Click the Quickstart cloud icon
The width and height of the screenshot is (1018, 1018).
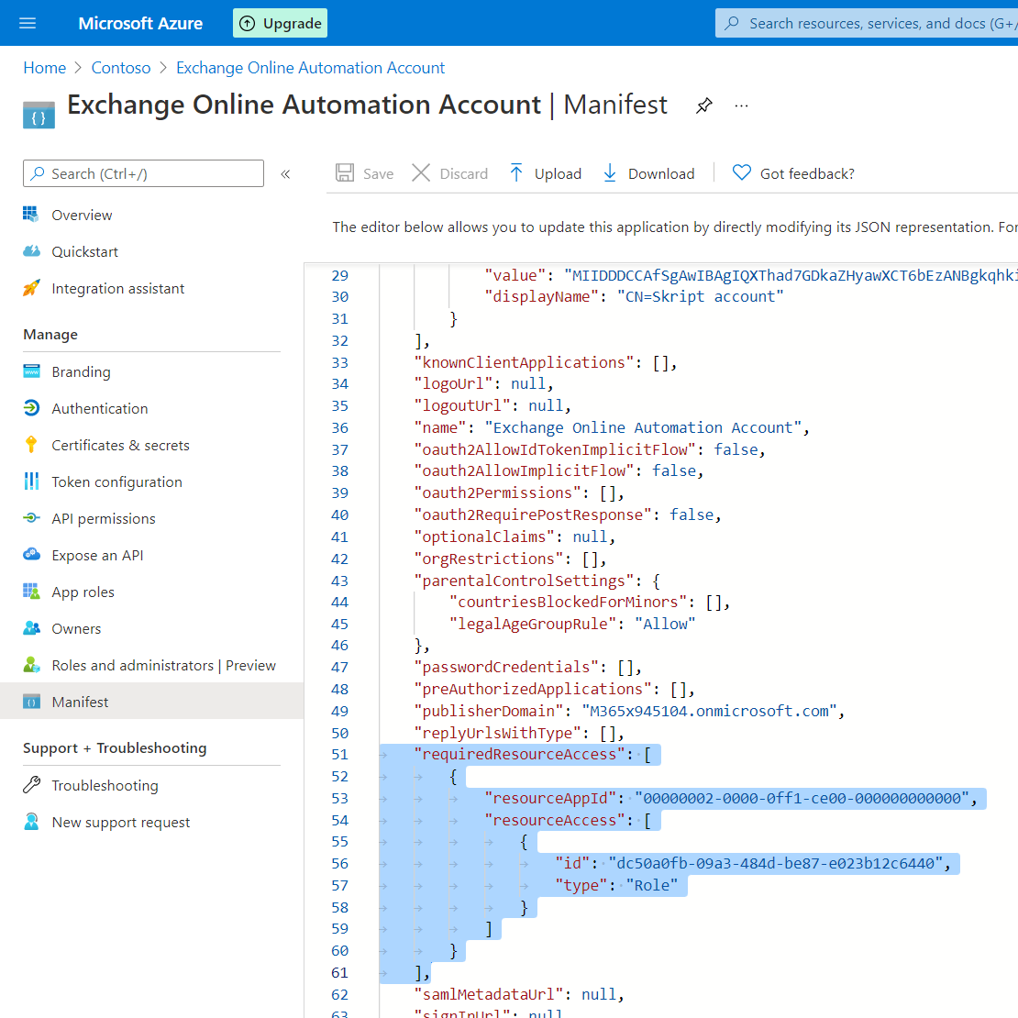click(31, 251)
